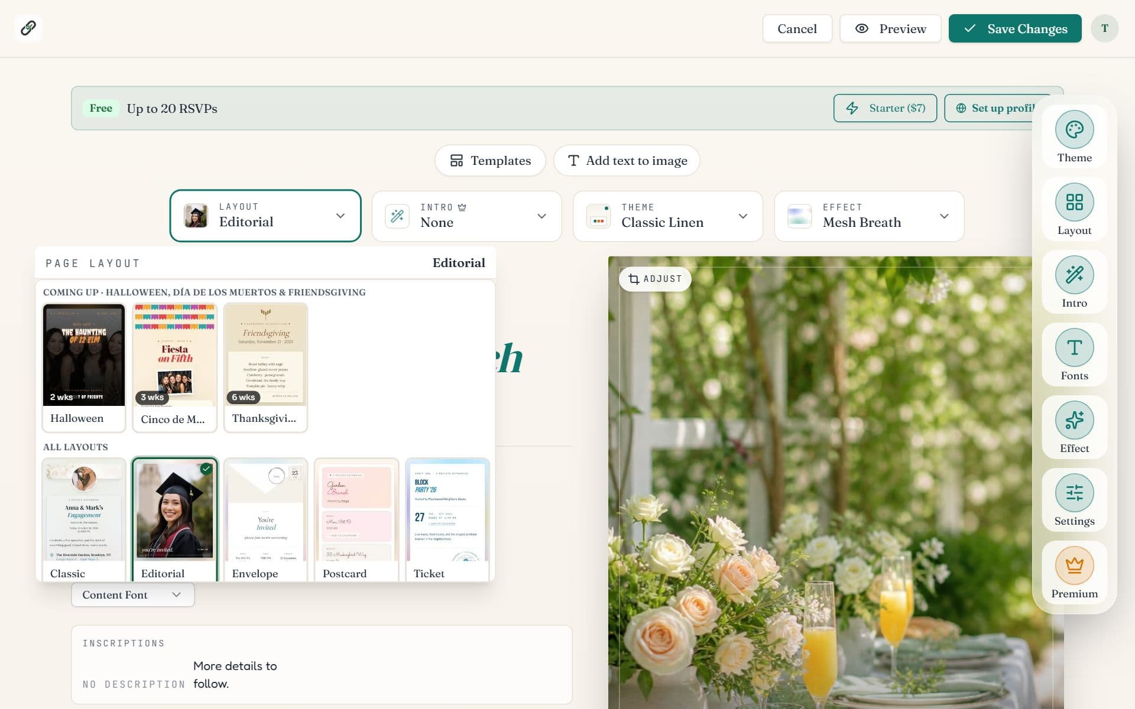1135x709 pixels.
Task: Select the Cinco de Mayo layout thumbnail
Action: [x=174, y=367]
